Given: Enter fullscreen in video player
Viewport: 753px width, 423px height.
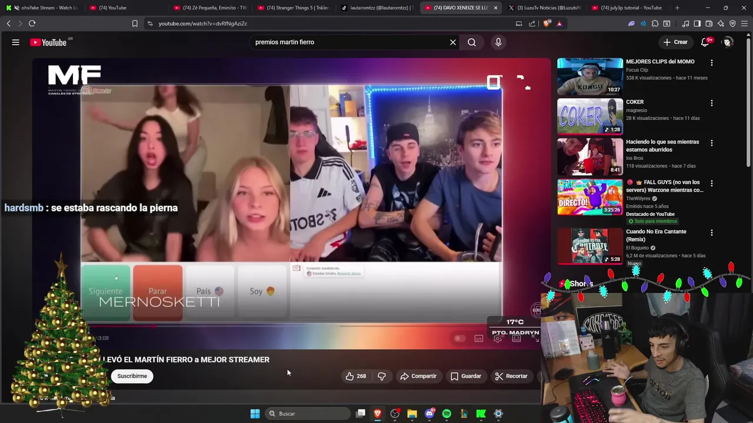Looking at the screenshot, I should pos(535,338).
